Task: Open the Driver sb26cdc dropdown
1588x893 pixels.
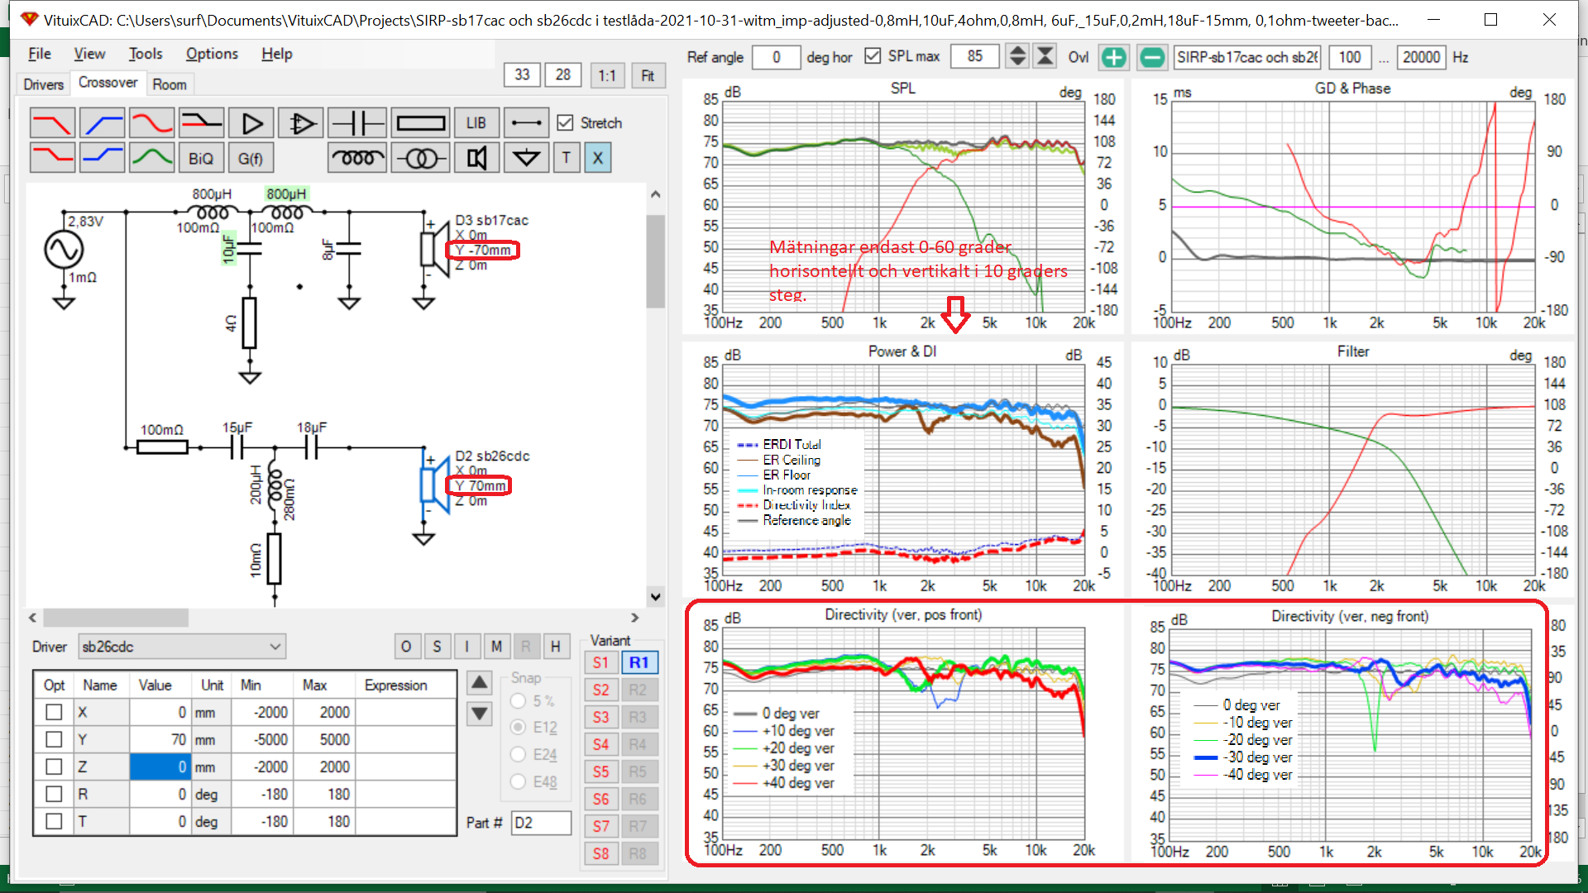Action: pyautogui.click(x=275, y=647)
